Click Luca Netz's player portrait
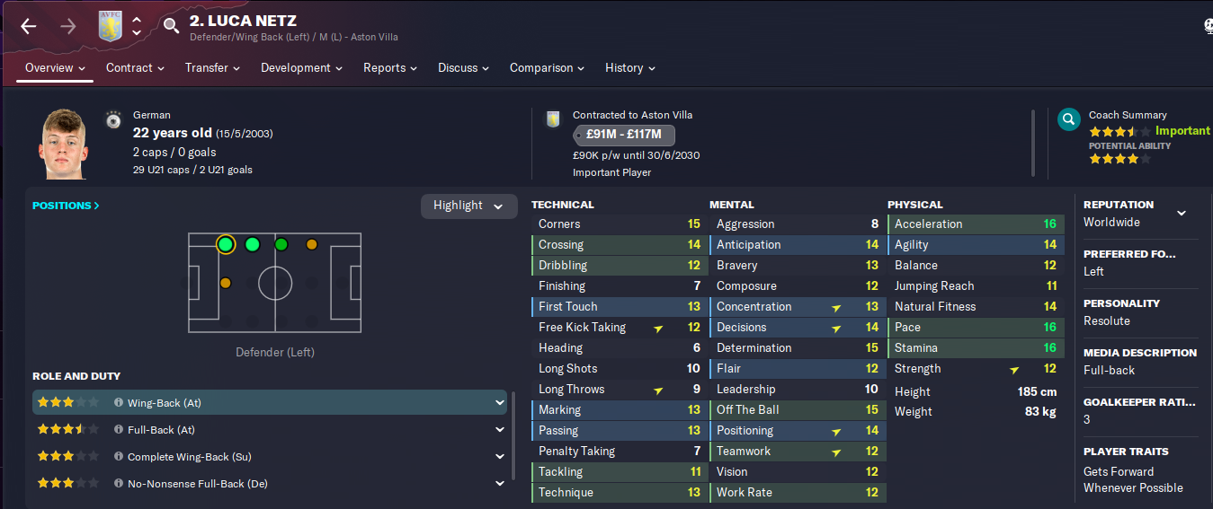The width and height of the screenshot is (1213, 509). [x=63, y=144]
